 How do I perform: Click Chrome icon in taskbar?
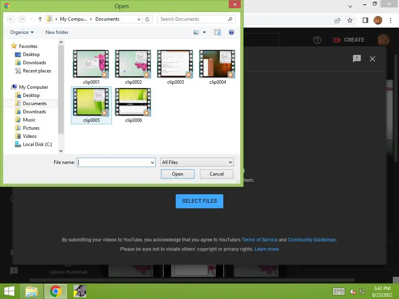(56, 291)
